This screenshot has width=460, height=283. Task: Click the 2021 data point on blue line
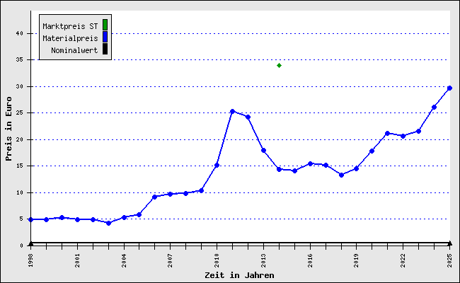[388, 134]
